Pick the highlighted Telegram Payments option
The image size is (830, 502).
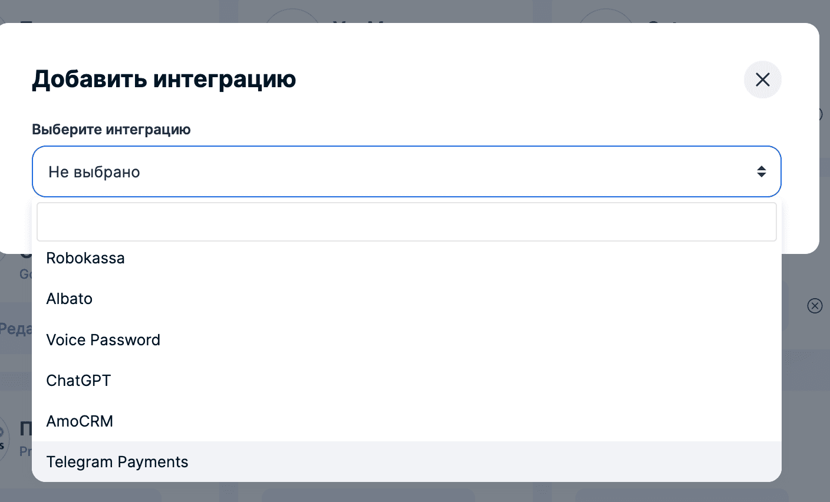pos(117,462)
